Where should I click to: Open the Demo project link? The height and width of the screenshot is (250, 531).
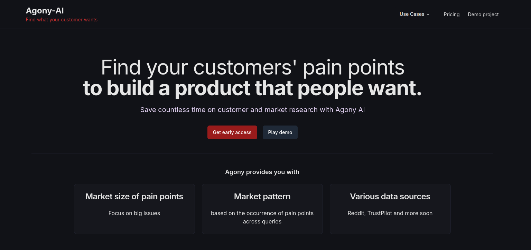point(483,14)
